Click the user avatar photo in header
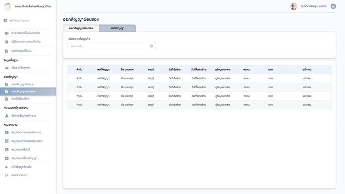This screenshot has width=345, height=194. coord(293,6)
